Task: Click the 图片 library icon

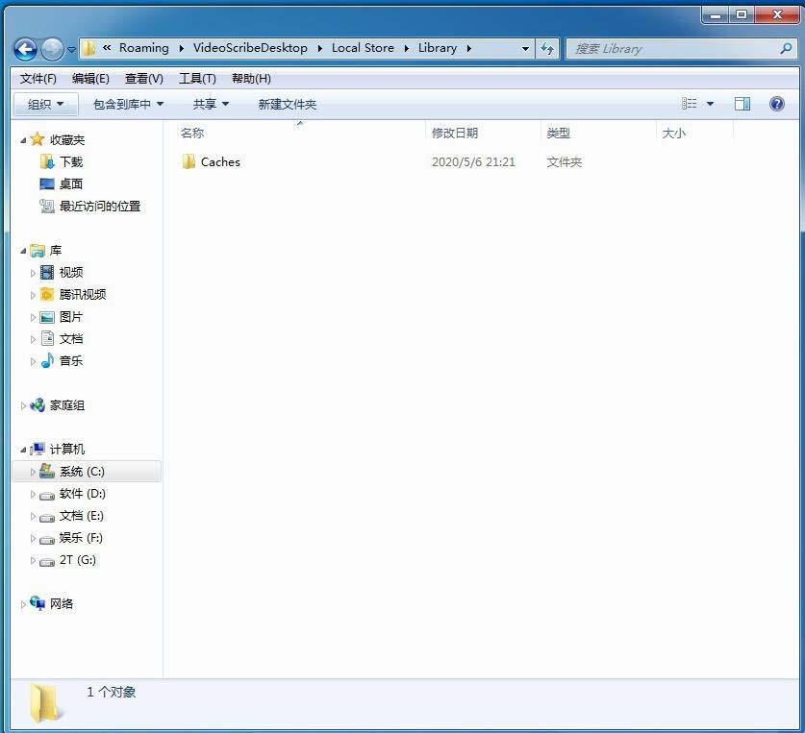Action: click(47, 317)
